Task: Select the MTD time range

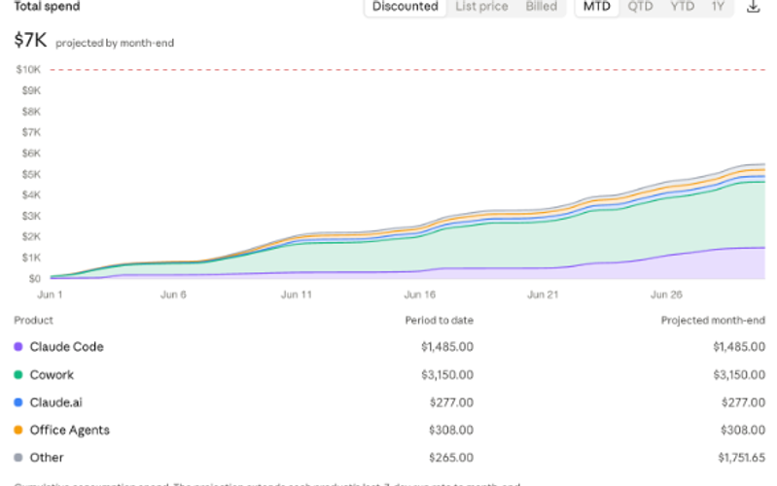Action: (x=597, y=7)
